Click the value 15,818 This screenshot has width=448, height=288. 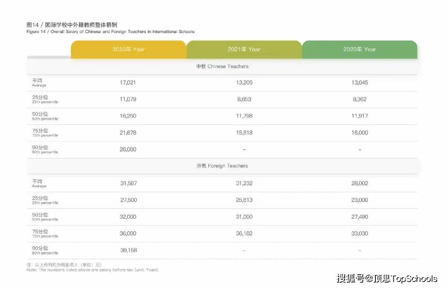click(244, 133)
